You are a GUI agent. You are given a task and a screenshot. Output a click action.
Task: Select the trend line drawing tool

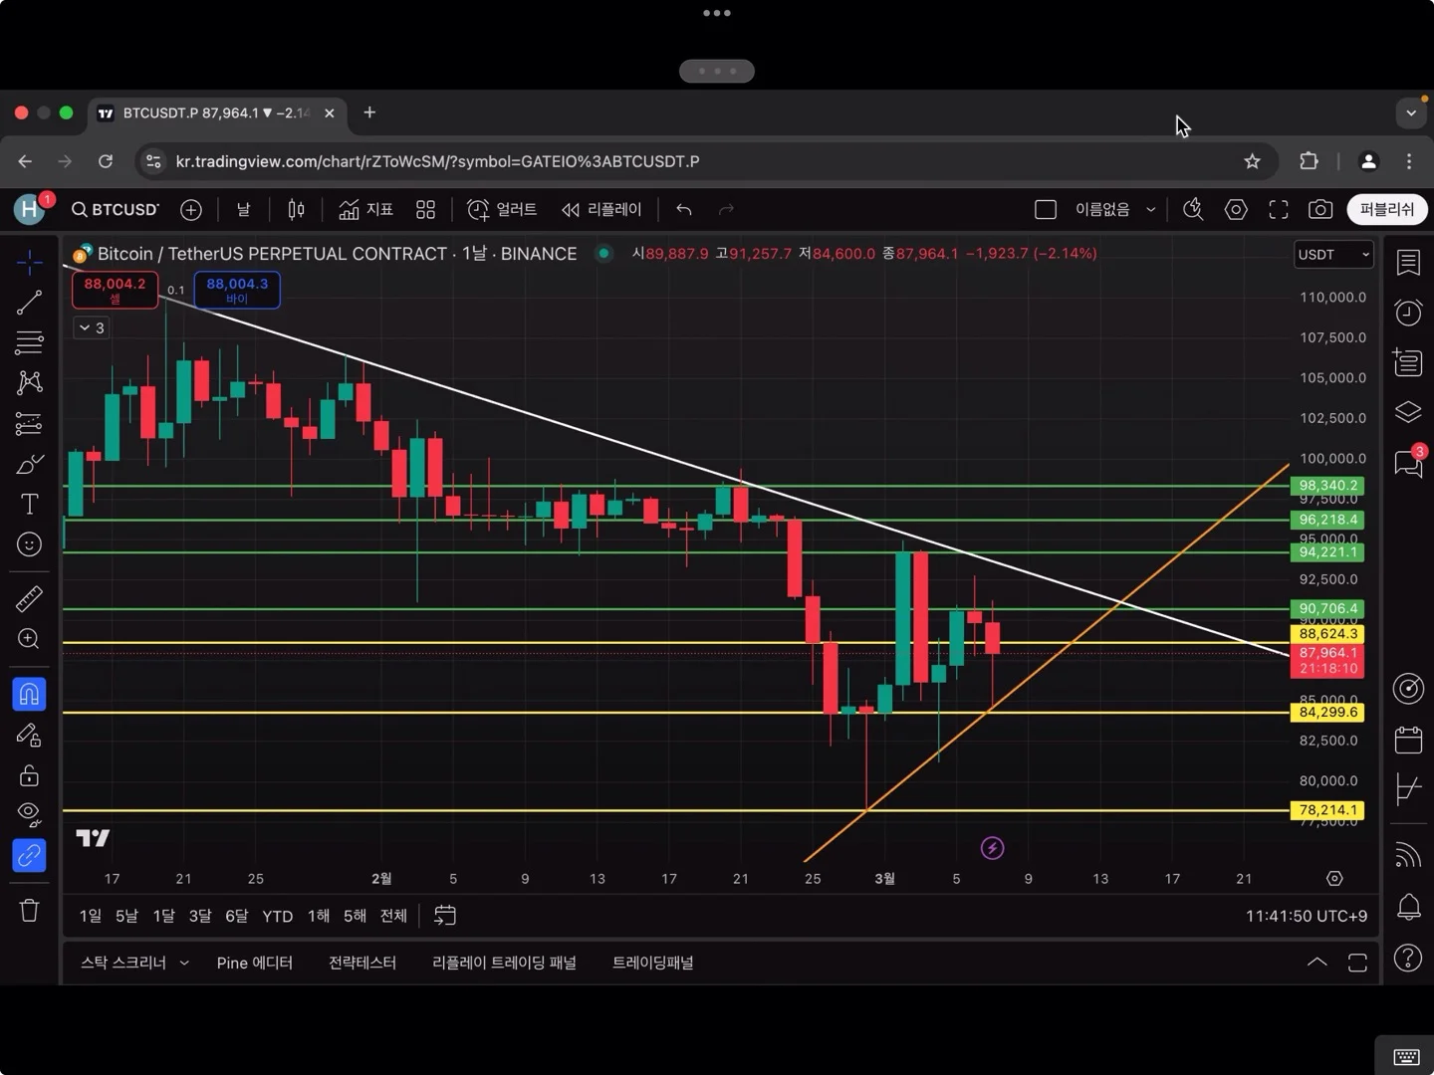click(x=29, y=303)
